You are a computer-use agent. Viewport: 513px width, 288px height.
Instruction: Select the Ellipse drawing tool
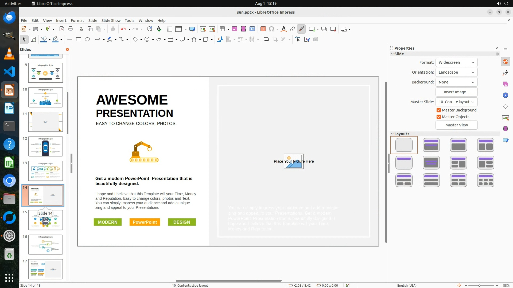pos(87,39)
